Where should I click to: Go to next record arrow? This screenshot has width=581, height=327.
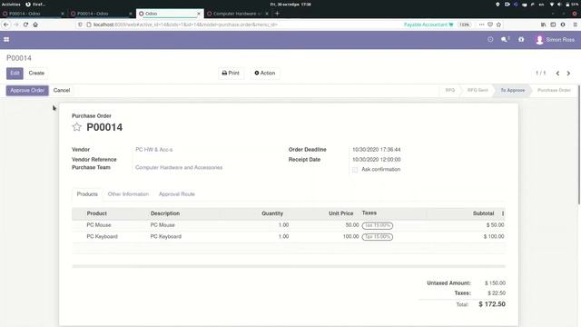point(568,74)
